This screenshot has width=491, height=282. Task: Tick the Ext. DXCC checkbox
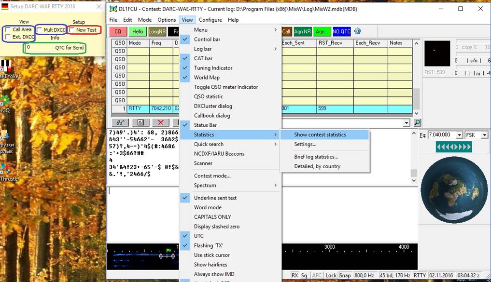(x=8, y=37)
